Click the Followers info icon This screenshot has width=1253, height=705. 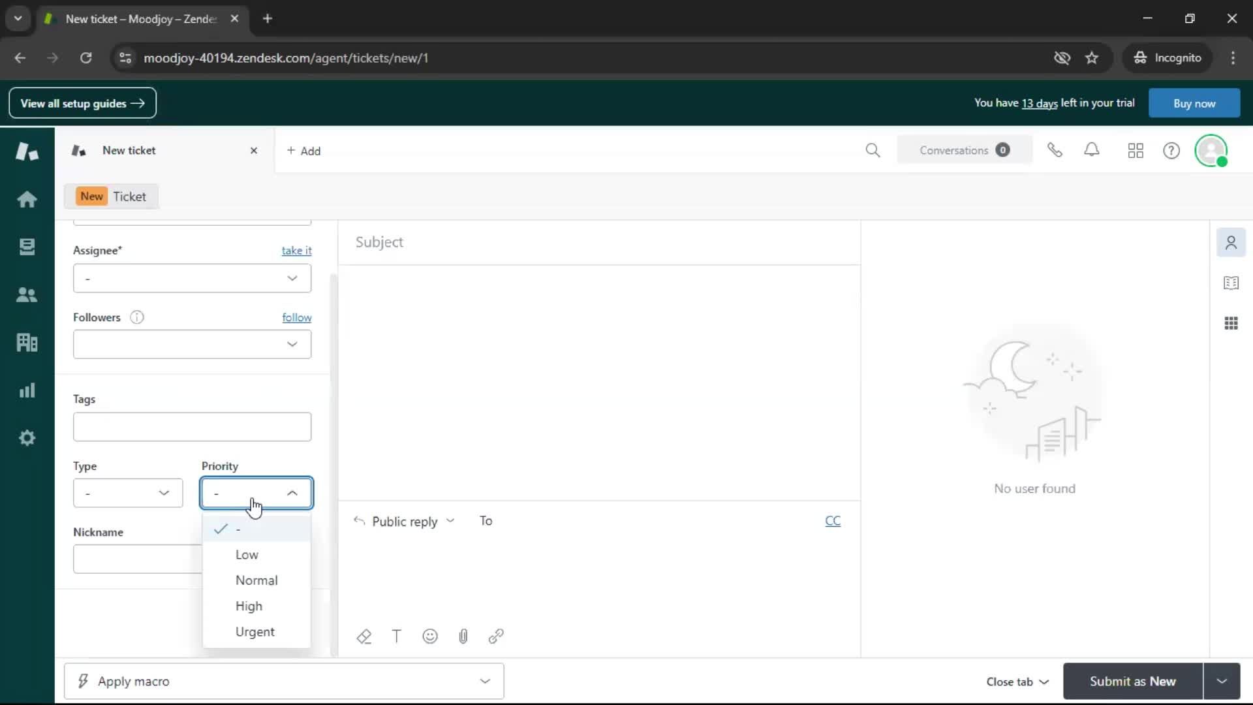(x=136, y=317)
